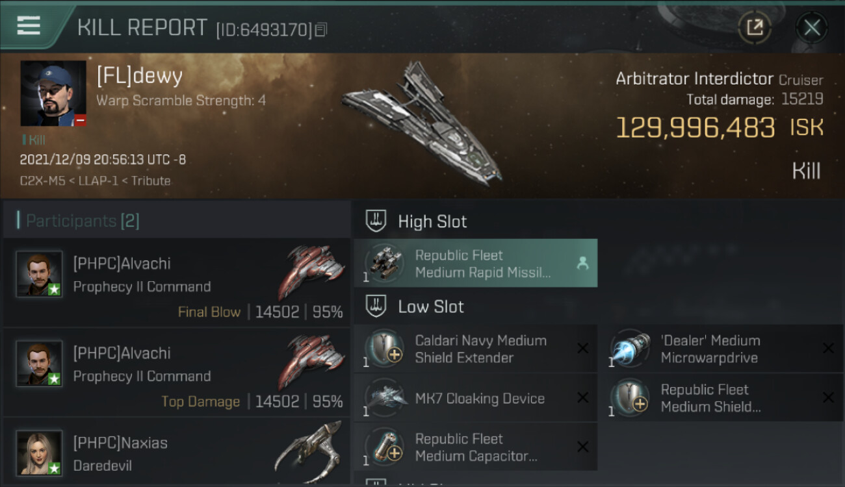This screenshot has width=845, height=487.
Task: Click the share kill report icon
Action: 755,27
